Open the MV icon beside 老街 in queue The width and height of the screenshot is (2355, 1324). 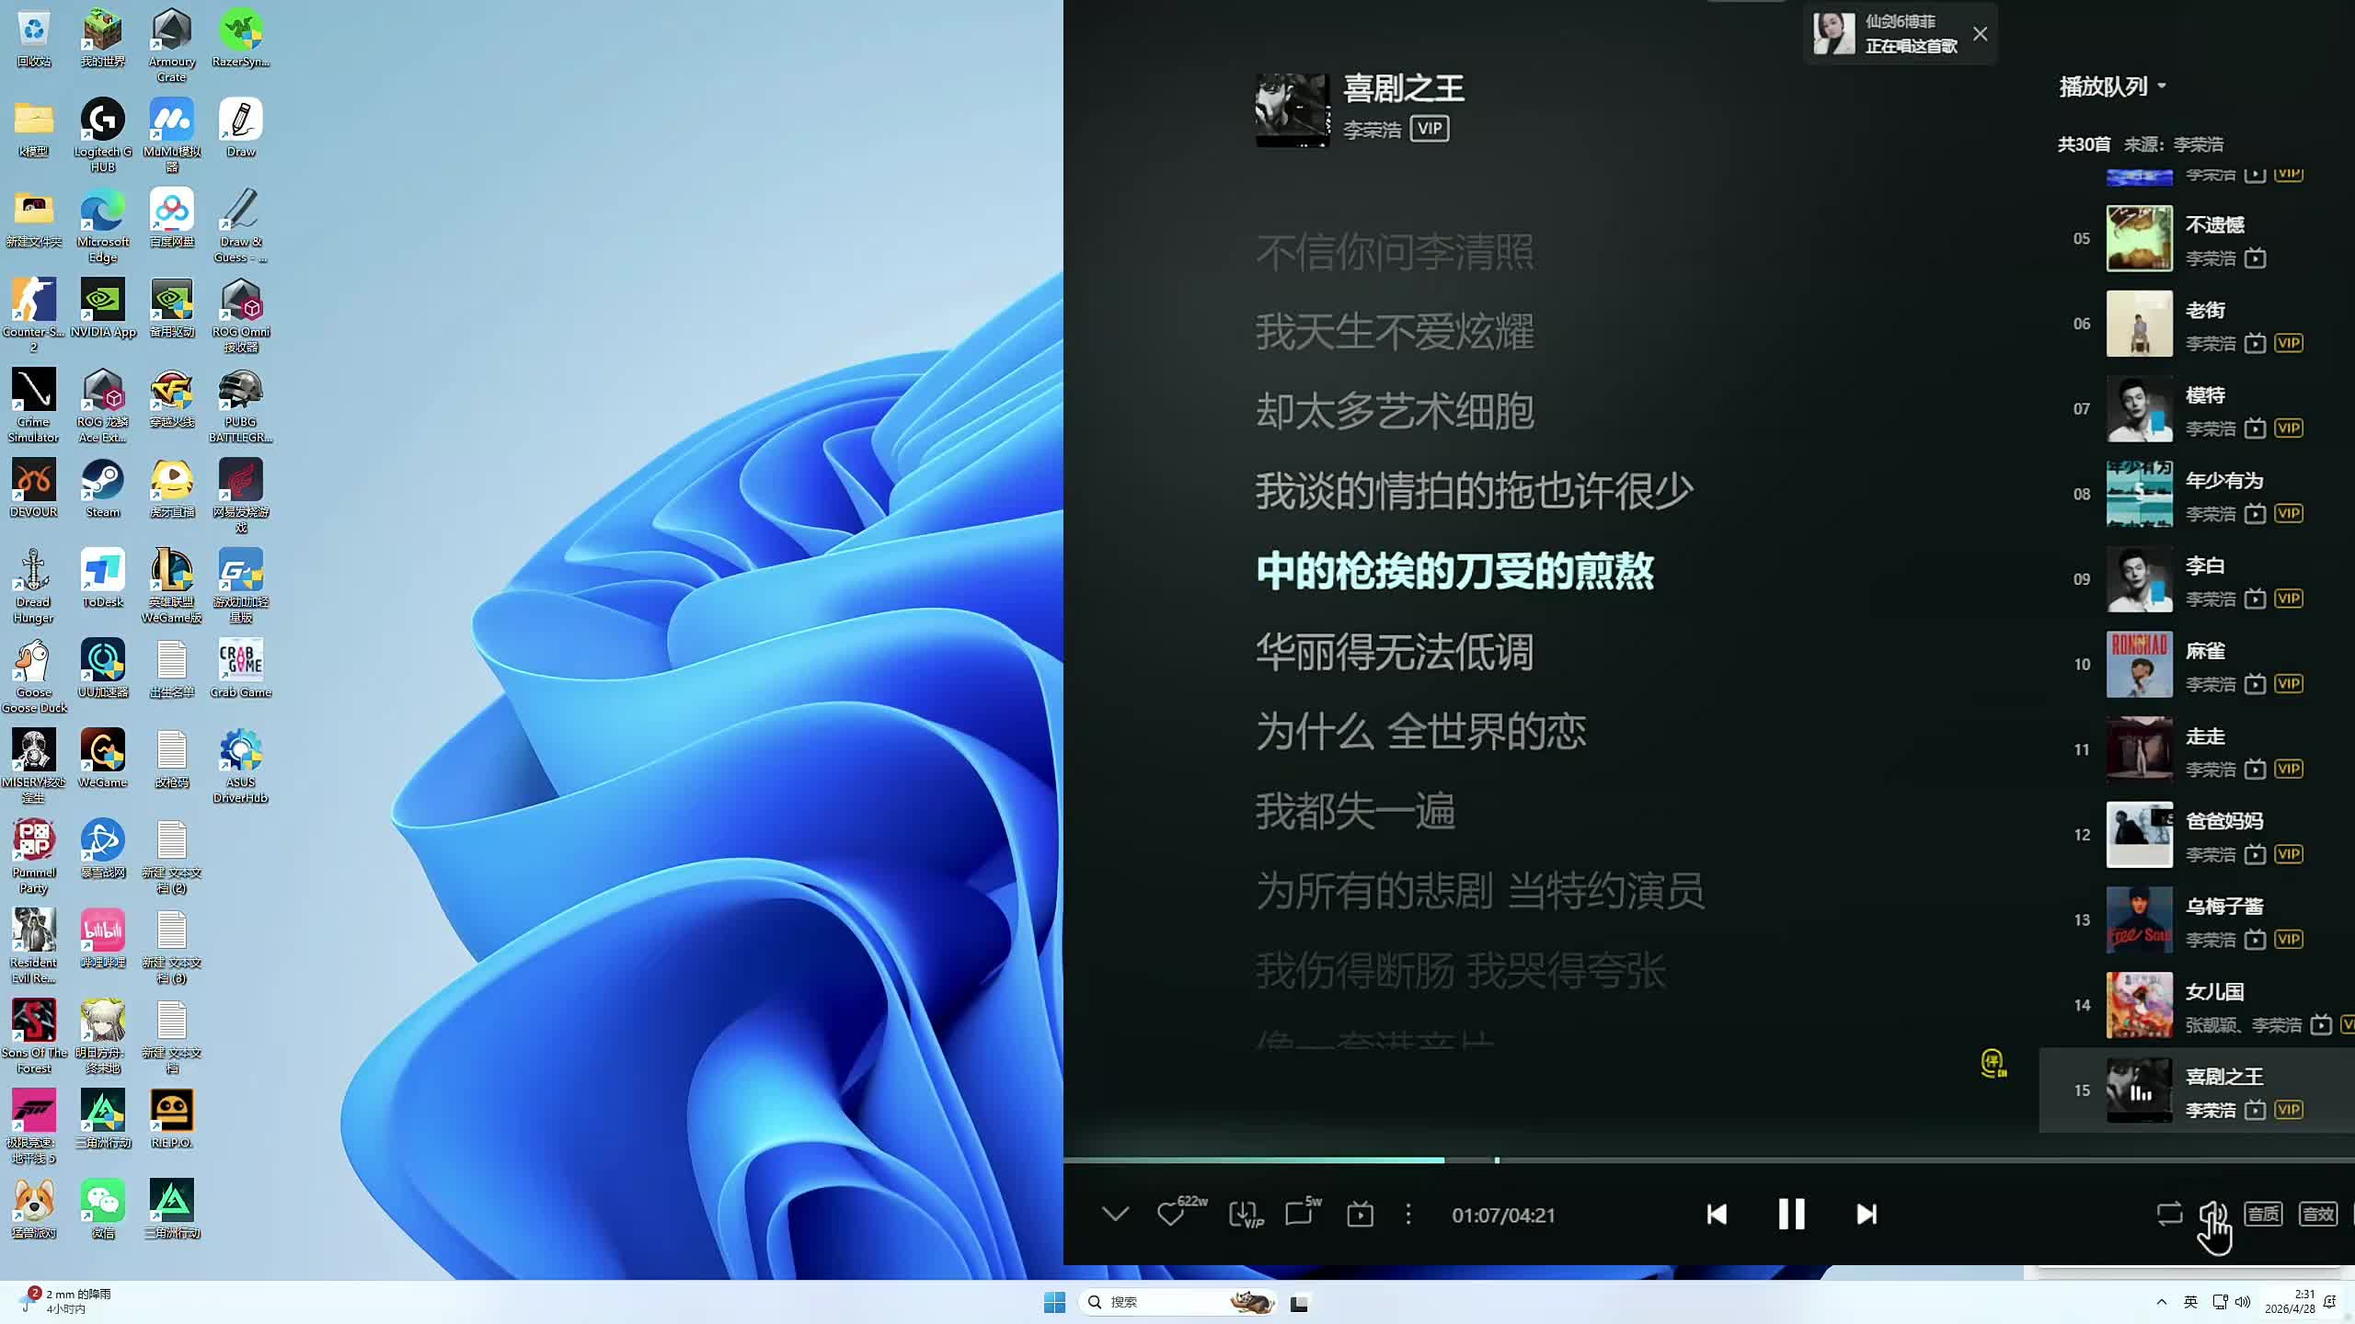click(x=2255, y=344)
